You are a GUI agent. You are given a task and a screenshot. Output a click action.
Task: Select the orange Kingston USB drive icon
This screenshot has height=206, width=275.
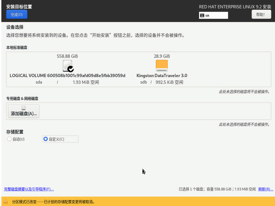click(162, 66)
